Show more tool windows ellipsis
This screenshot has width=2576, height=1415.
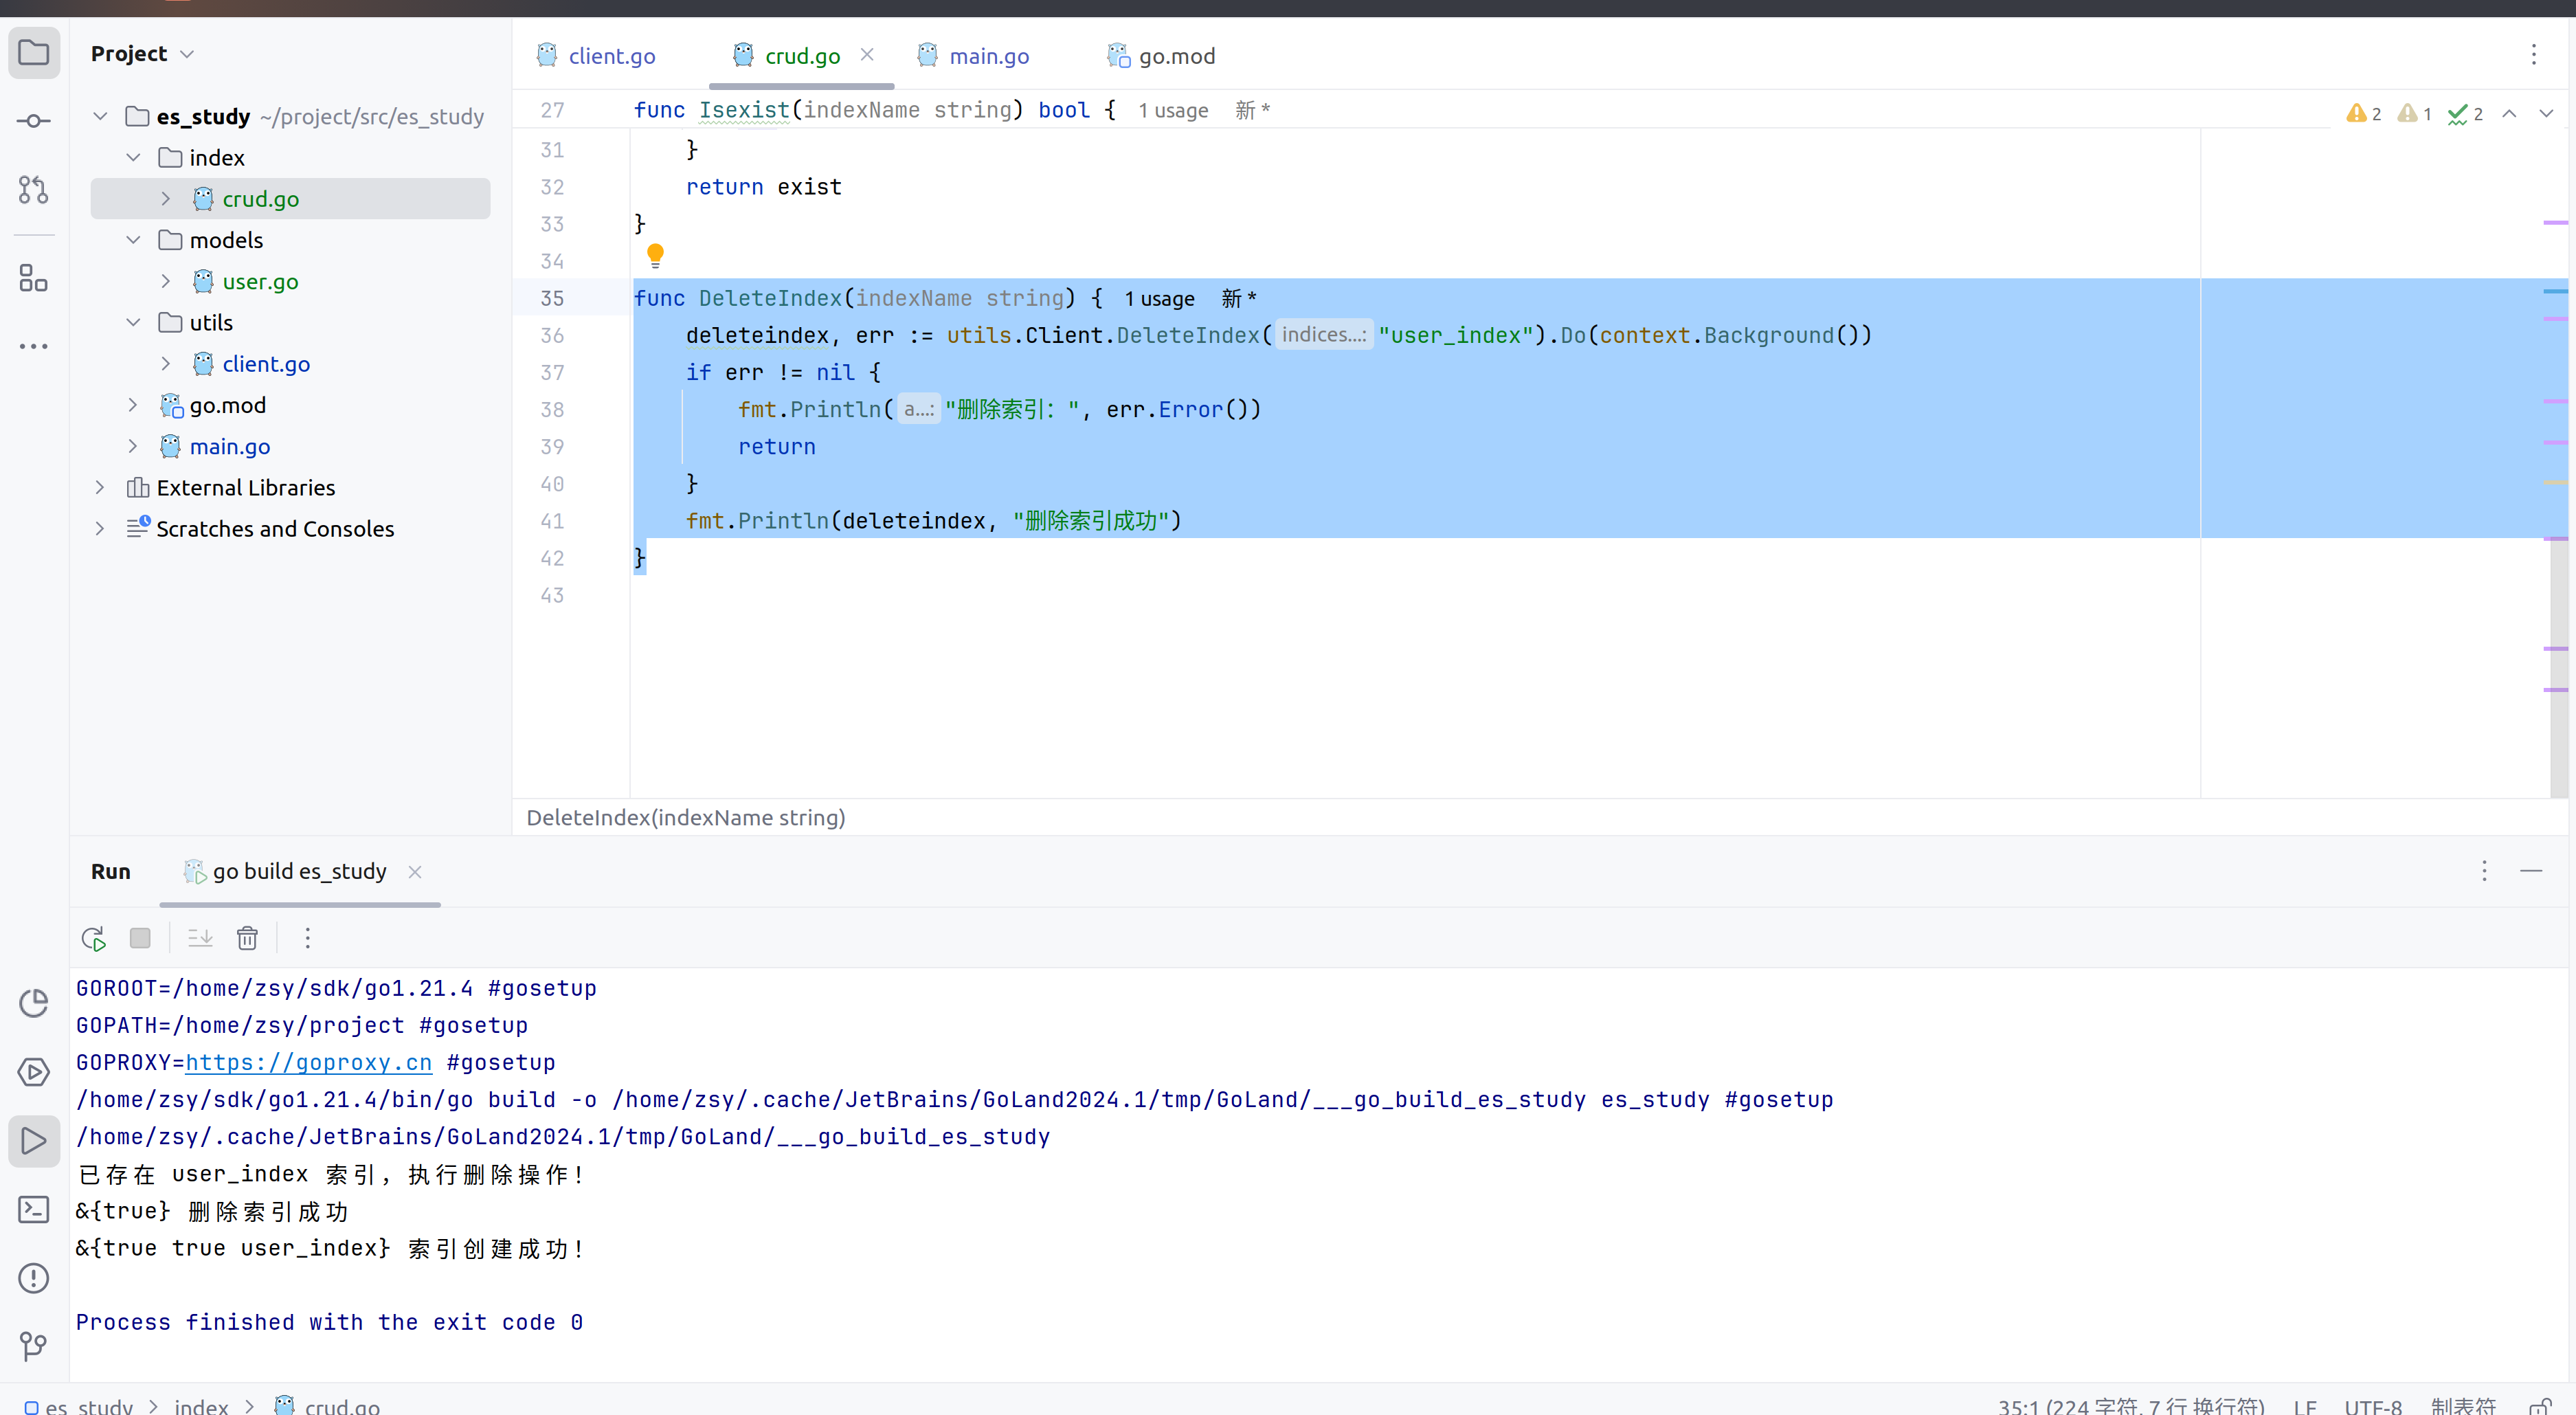pos(34,346)
